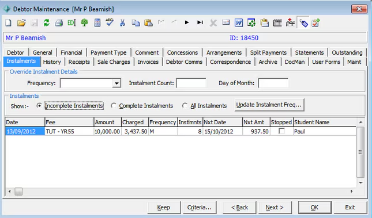Click the film clapperboard icon
Image resolution: width=372 pixels, height=218 pixels.
coord(277,23)
